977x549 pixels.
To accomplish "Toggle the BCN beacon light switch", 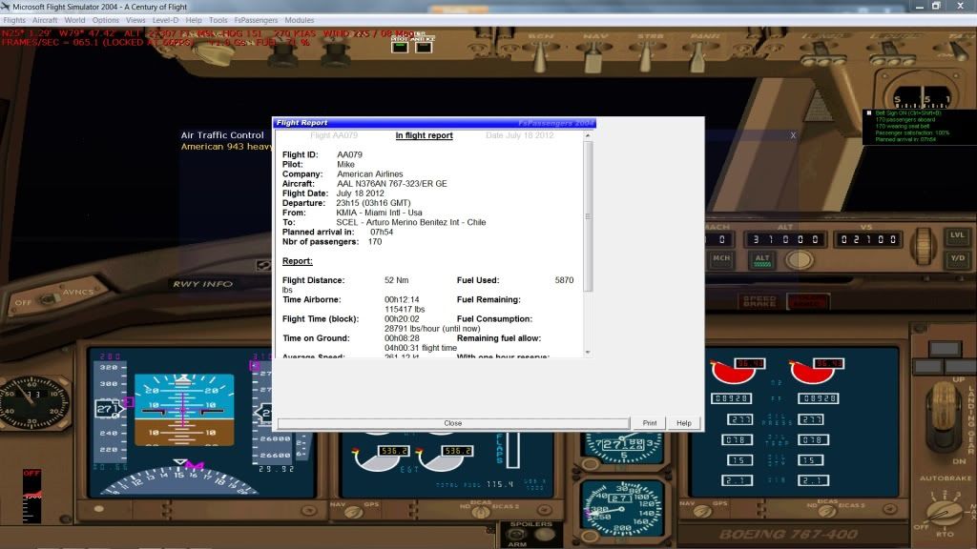I will click(x=541, y=57).
